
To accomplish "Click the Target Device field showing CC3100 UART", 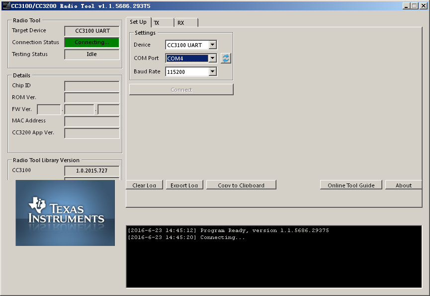I will [x=92, y=31].
